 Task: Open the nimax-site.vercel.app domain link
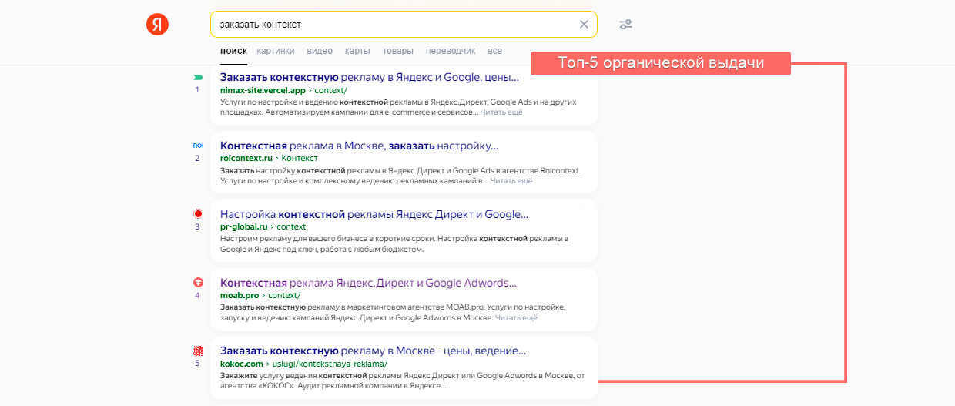tap(263, 89)
